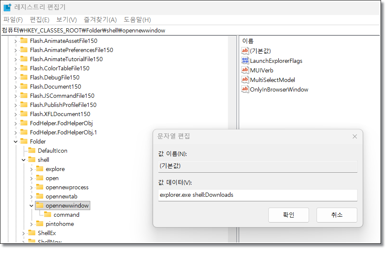Image resolution: width=386 pixels, height=255 pixels.
Task: Open the 편집(E) menu
Action: tap(40, 20)
